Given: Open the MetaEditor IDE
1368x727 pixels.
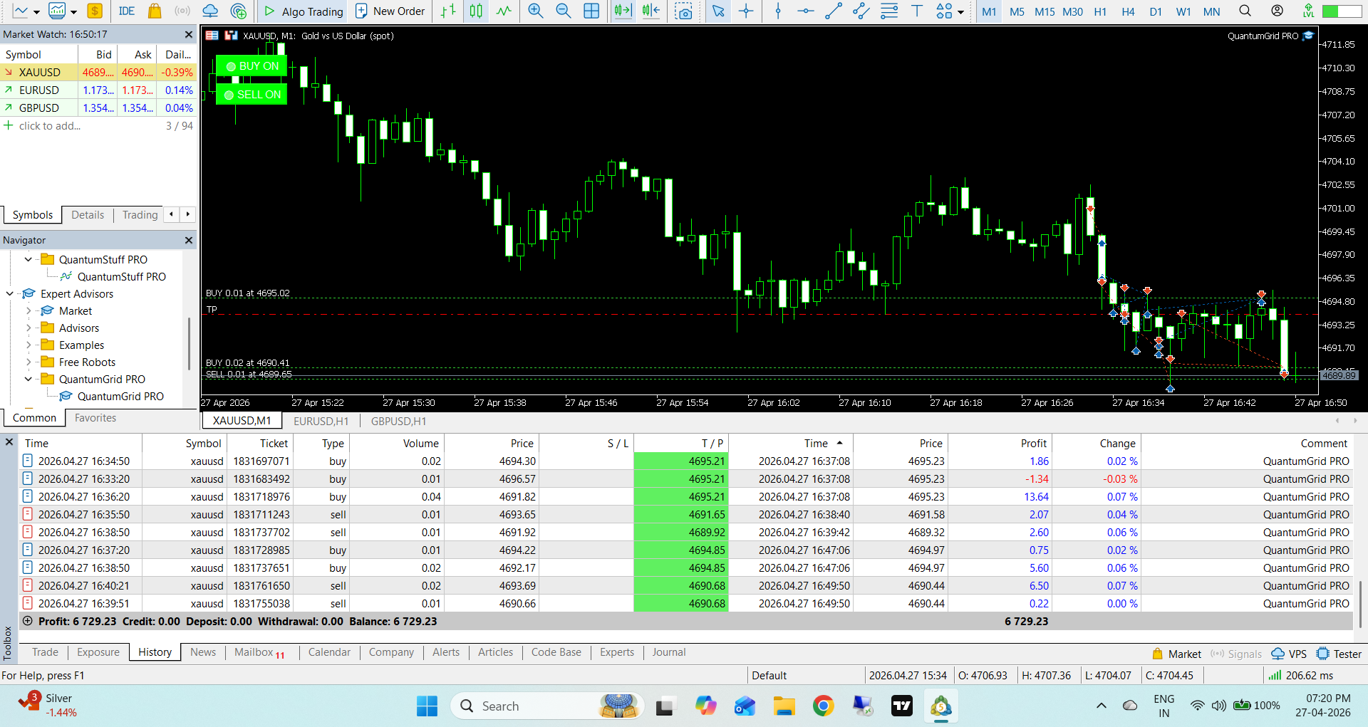Looking at the screenshot, I should pyautogui.click(x=127, y=11).
